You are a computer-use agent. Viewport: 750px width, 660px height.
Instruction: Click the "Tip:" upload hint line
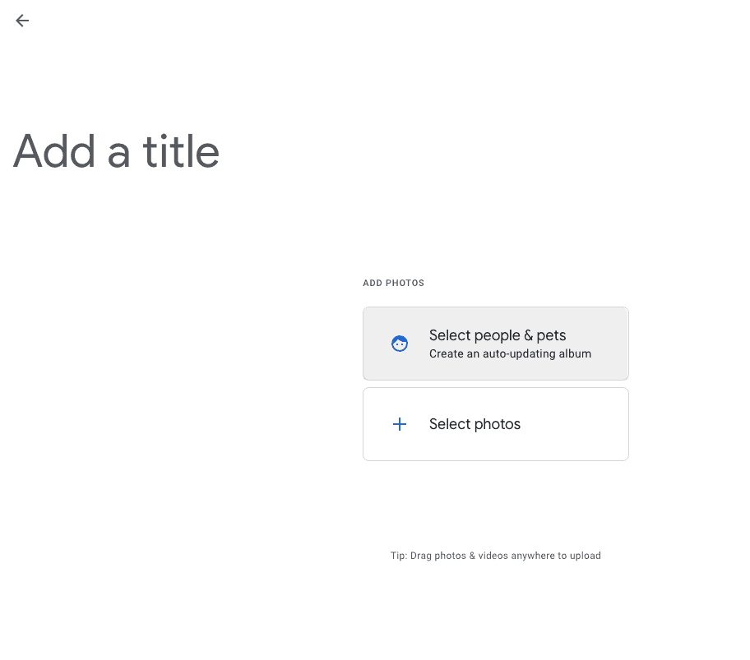pos(495,556)
